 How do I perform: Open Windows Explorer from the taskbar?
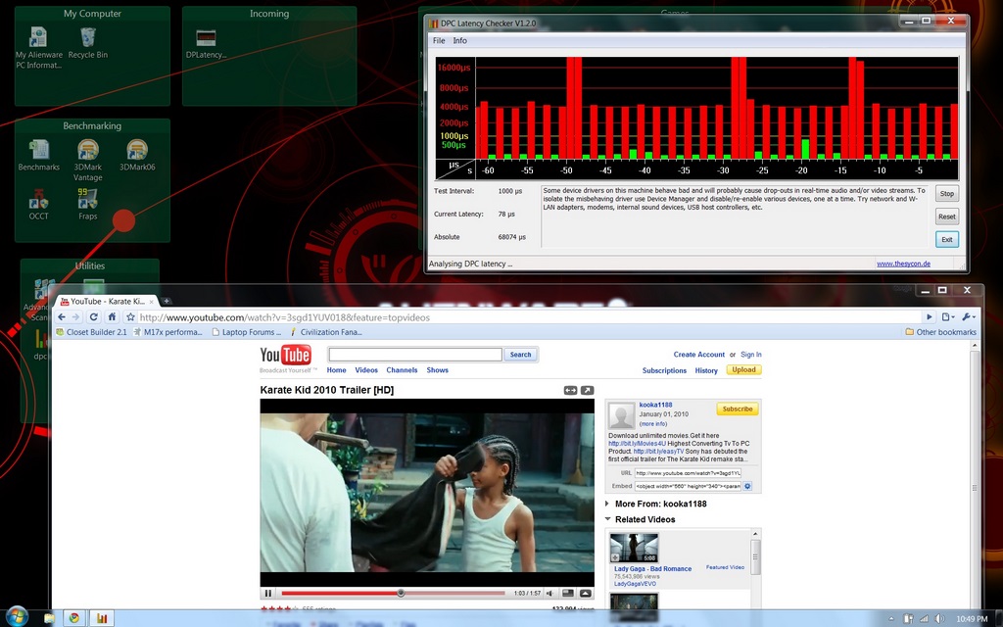49,618
